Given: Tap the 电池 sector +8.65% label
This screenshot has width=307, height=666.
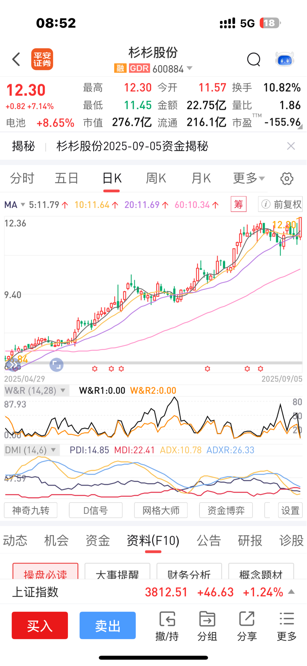Looking at the screenshot, I should point(40,123).
